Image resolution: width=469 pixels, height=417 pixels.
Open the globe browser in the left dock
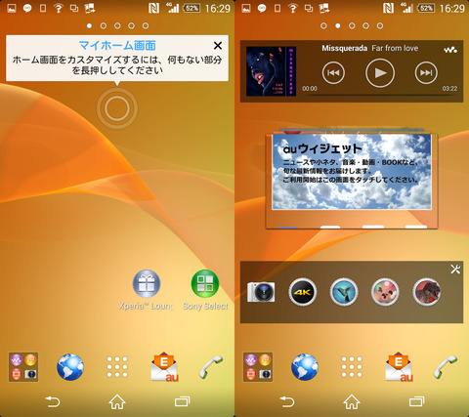click(x=70, y=367)
